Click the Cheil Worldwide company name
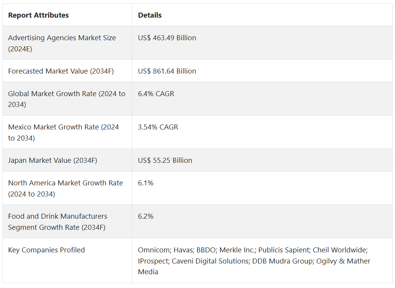 (340, 250)
